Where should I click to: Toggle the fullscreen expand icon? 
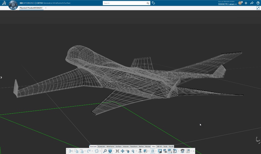tap(258, 8)
